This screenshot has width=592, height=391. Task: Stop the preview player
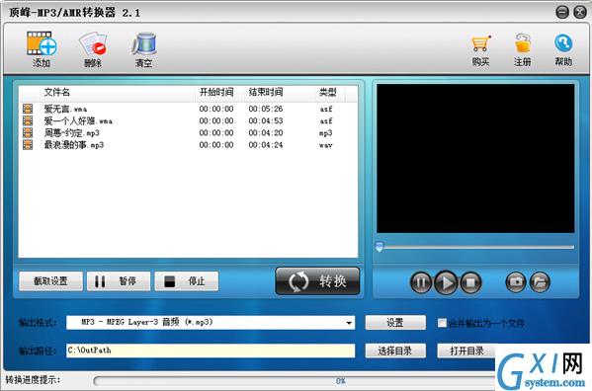[470, 282]
